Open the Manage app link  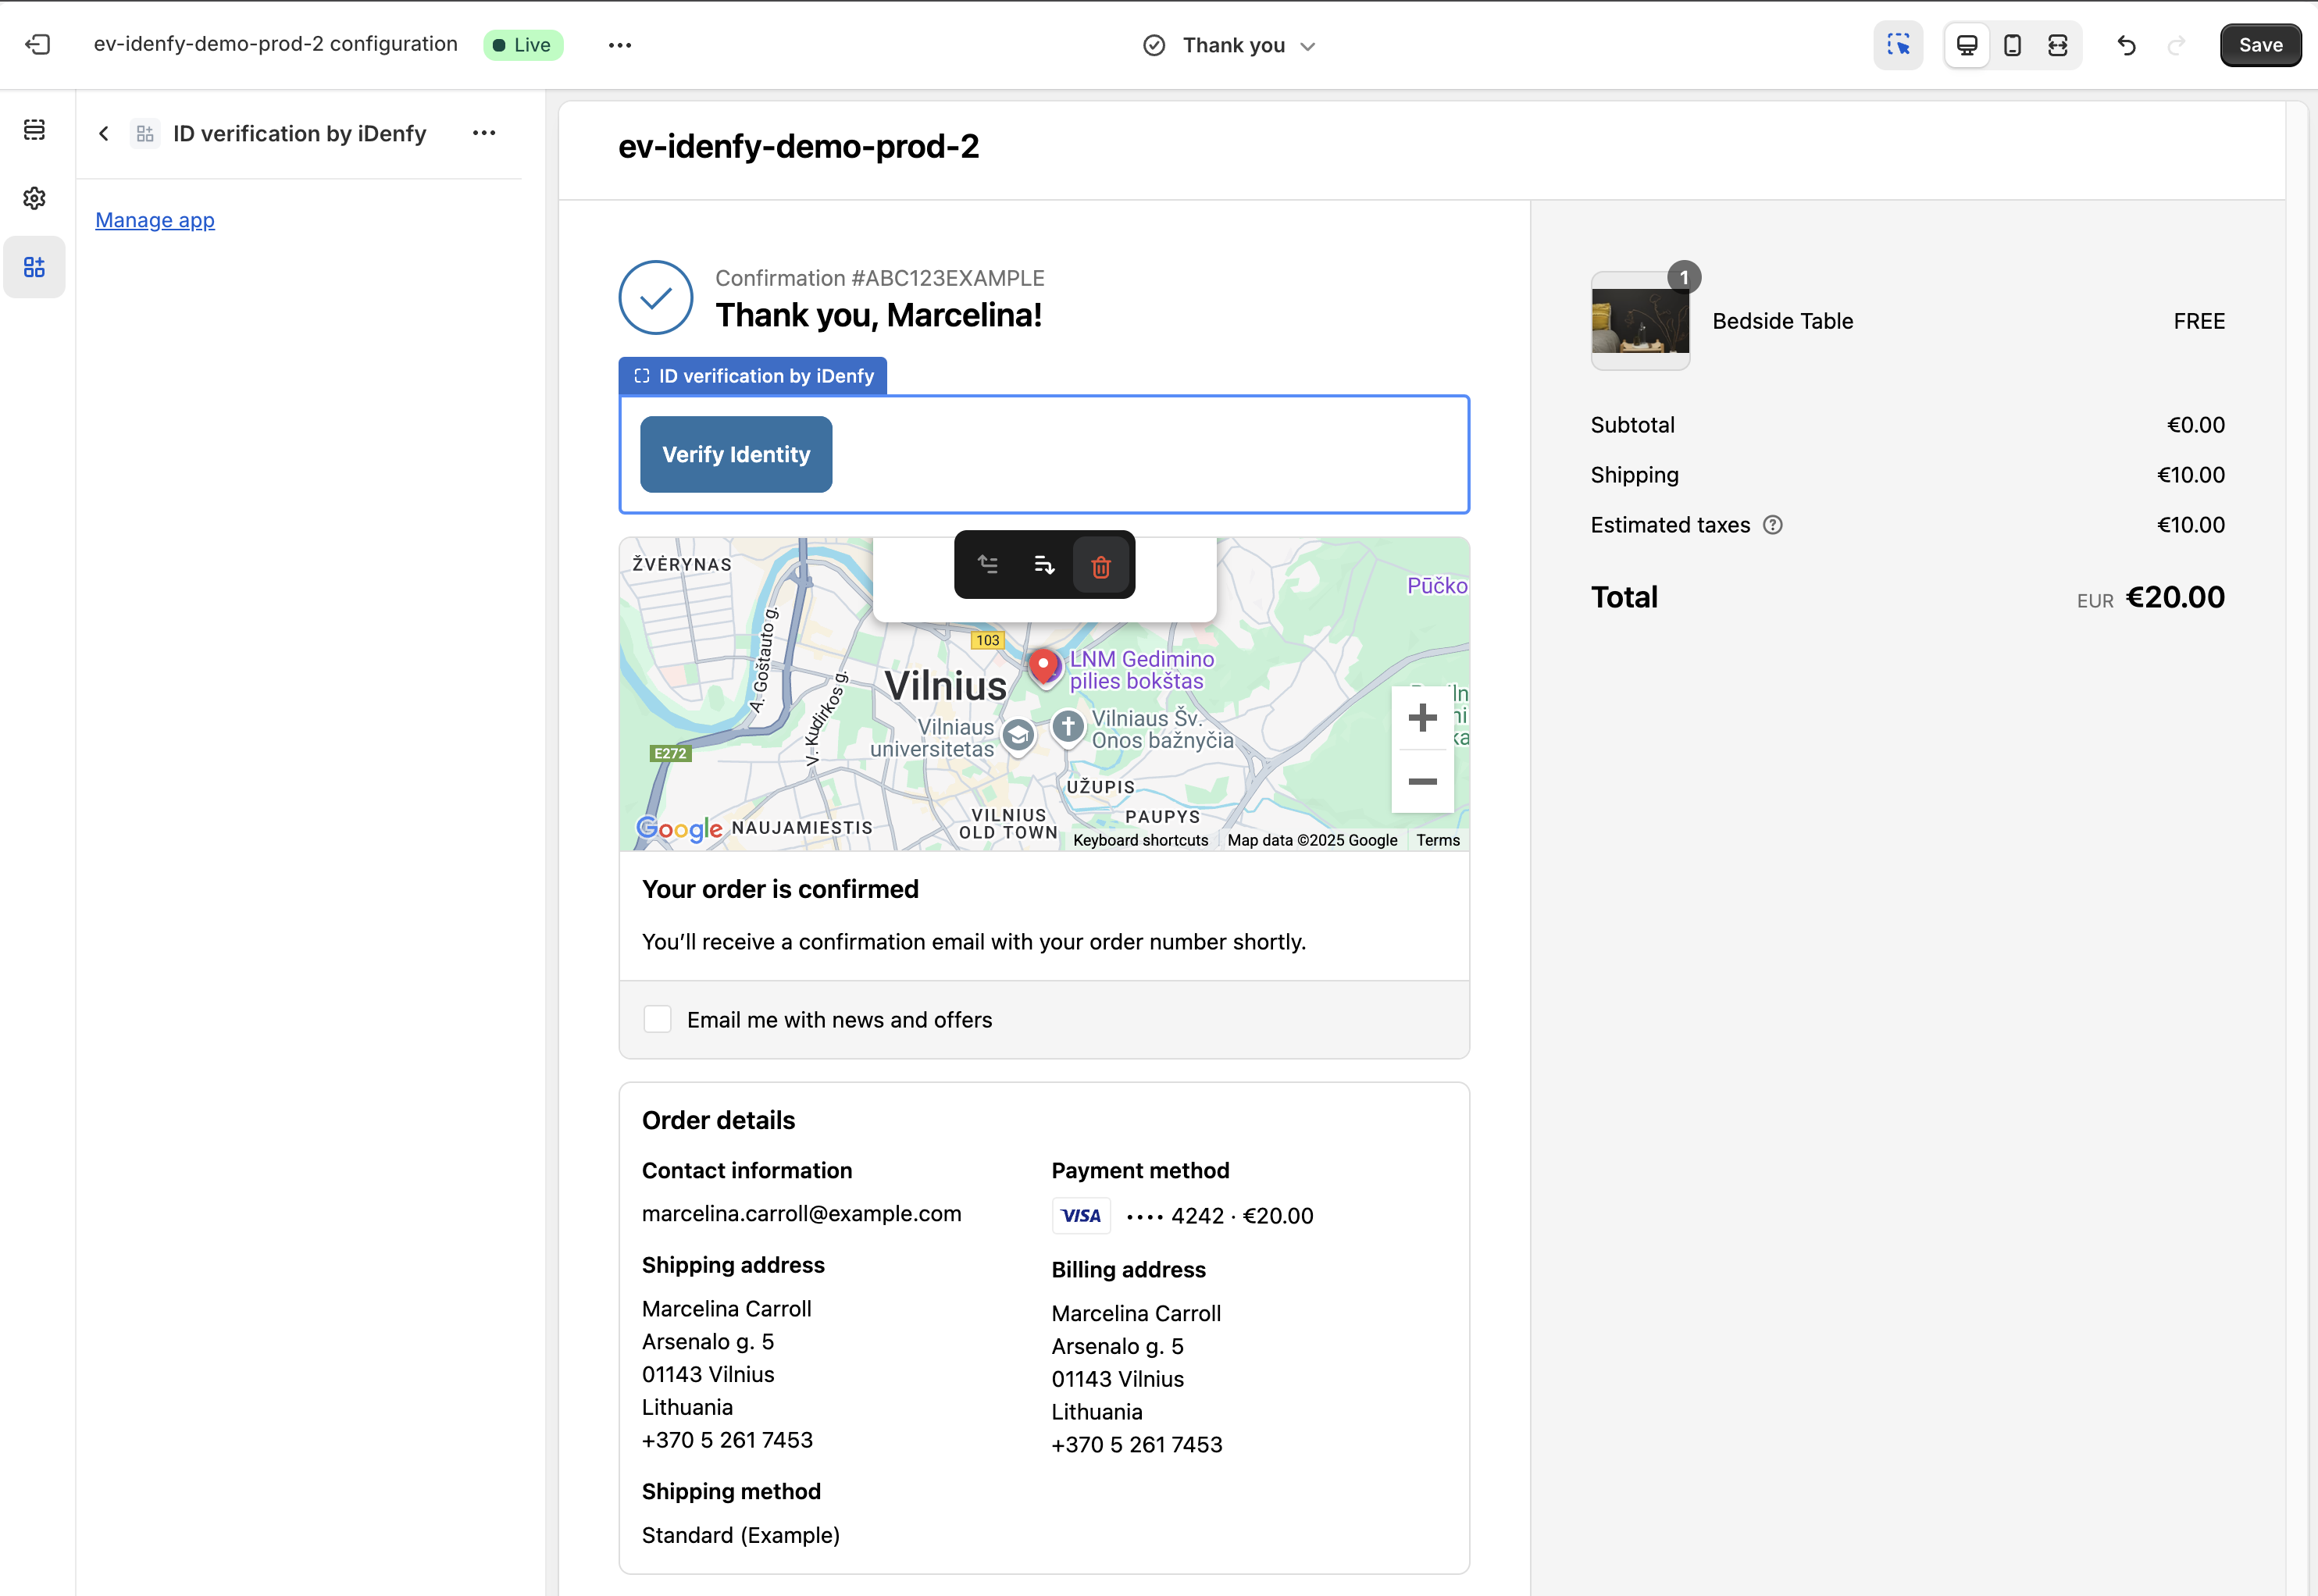point(154,220)
